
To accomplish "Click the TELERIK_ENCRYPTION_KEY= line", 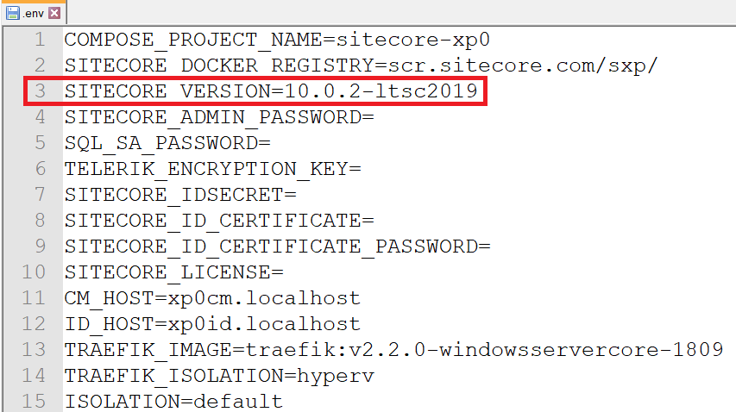I will point(212,168).
